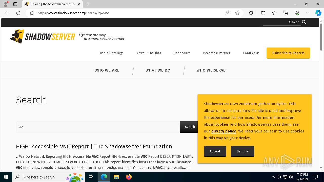Click the search box containing vnc
Screen dimensions: 324x182
coord(98,127)
